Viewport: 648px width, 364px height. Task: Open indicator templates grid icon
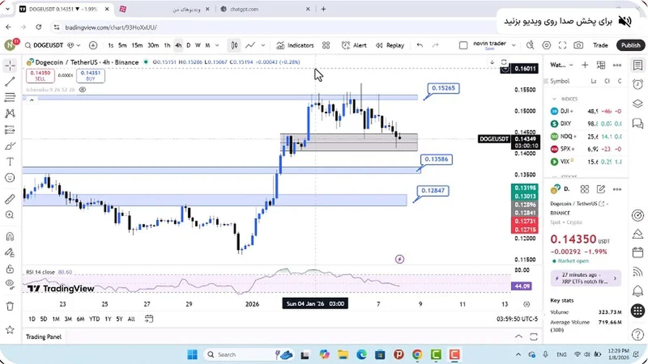pos(326,45)
